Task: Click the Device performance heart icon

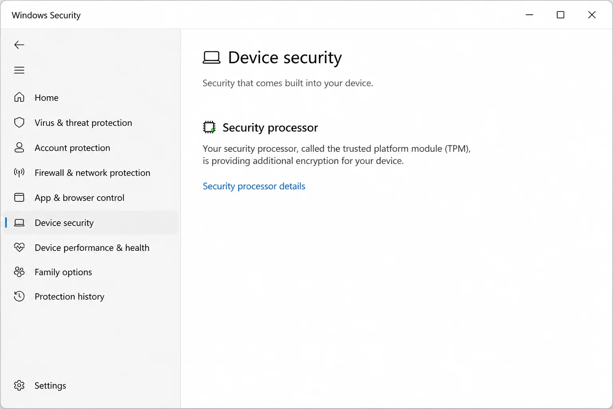Action: coord(19,248)
